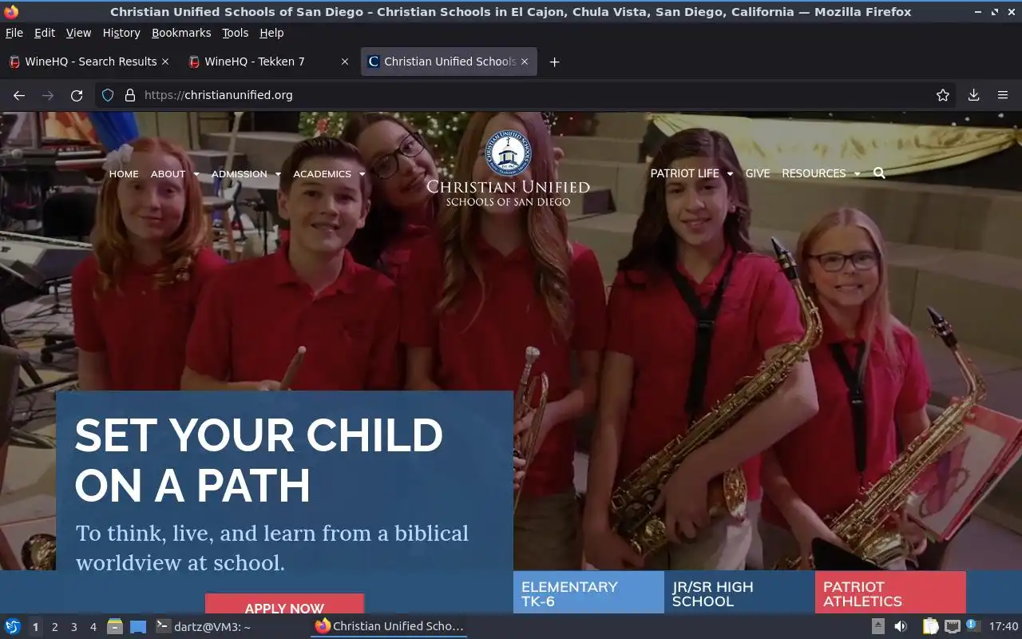Screen dimensions: 1022x639
Task: Close the Christian Unified Schools tab
Action: [x=525, y=62]
